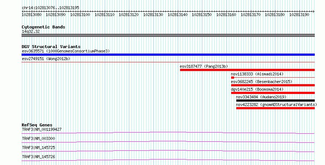Click the magenta NM_145725 transcript line
This screenshot has height=165, width=325.
(168, 151)
